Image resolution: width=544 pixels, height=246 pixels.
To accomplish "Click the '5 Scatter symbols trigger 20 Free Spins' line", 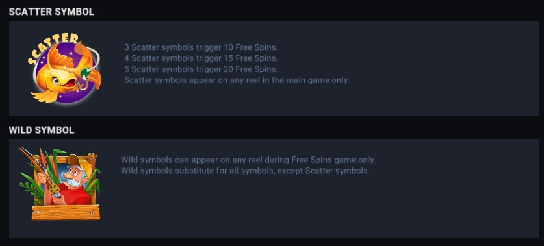I will coord(201,69).
